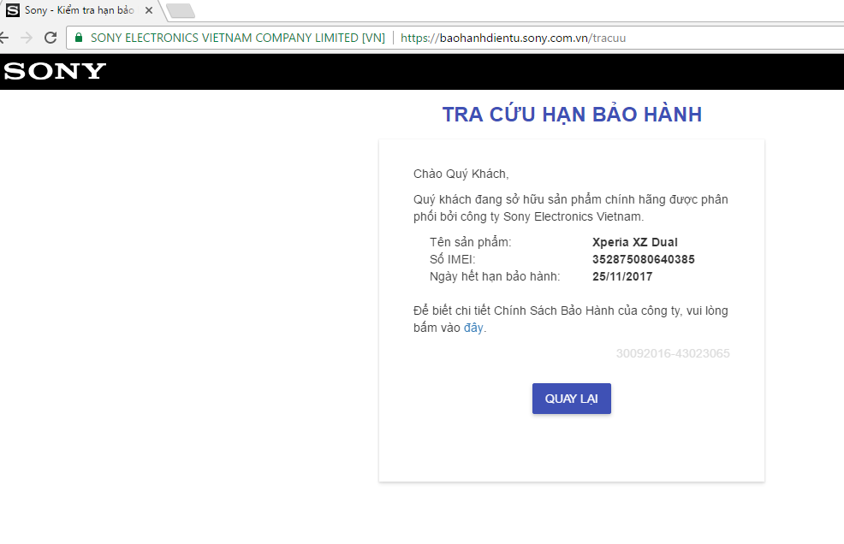Select the warranty expiry date 25/11/2017
The width and height of the screenshot is (844, 544).
(622, 276)
